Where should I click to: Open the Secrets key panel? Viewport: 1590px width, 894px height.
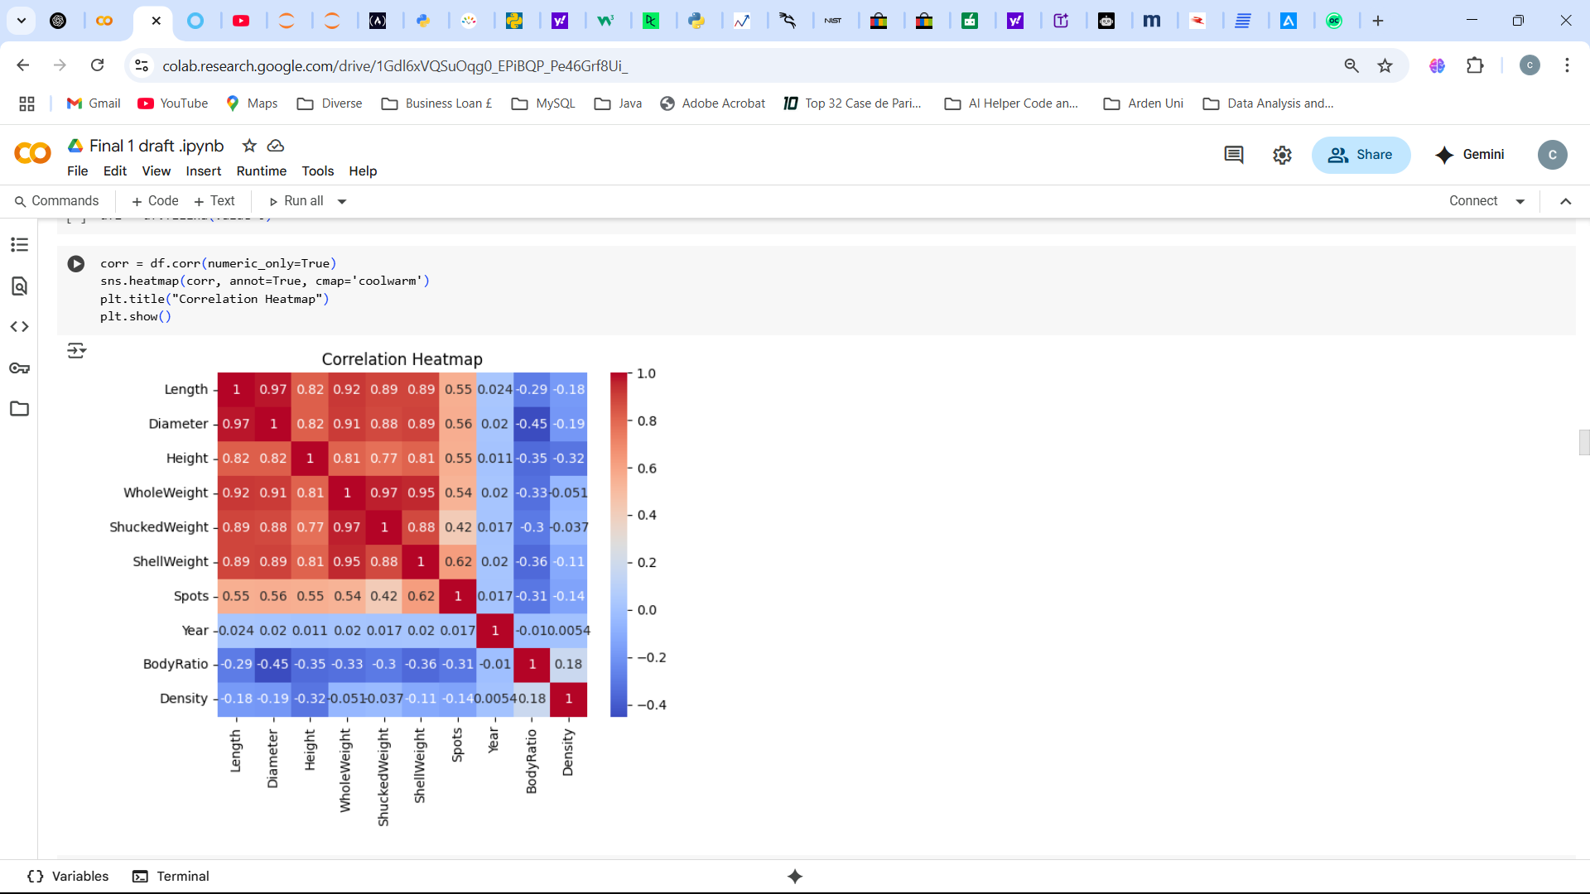point(20,368)
